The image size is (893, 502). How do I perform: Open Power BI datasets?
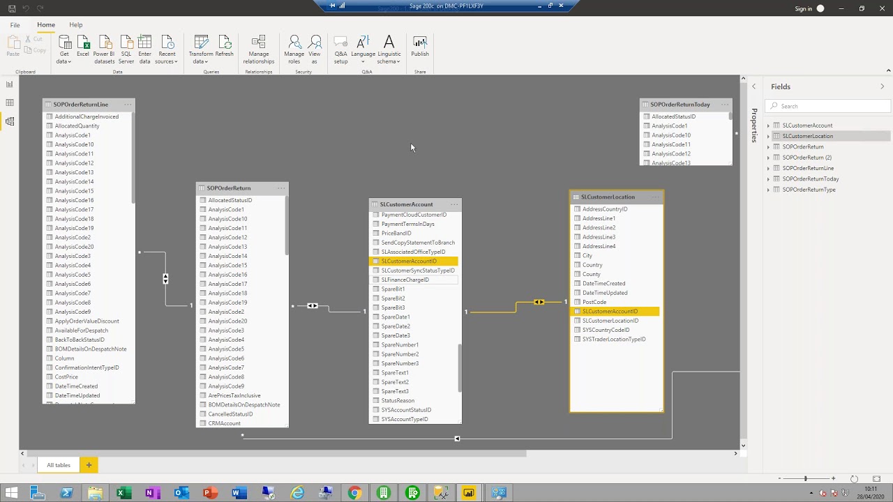(x=105, y=50)
